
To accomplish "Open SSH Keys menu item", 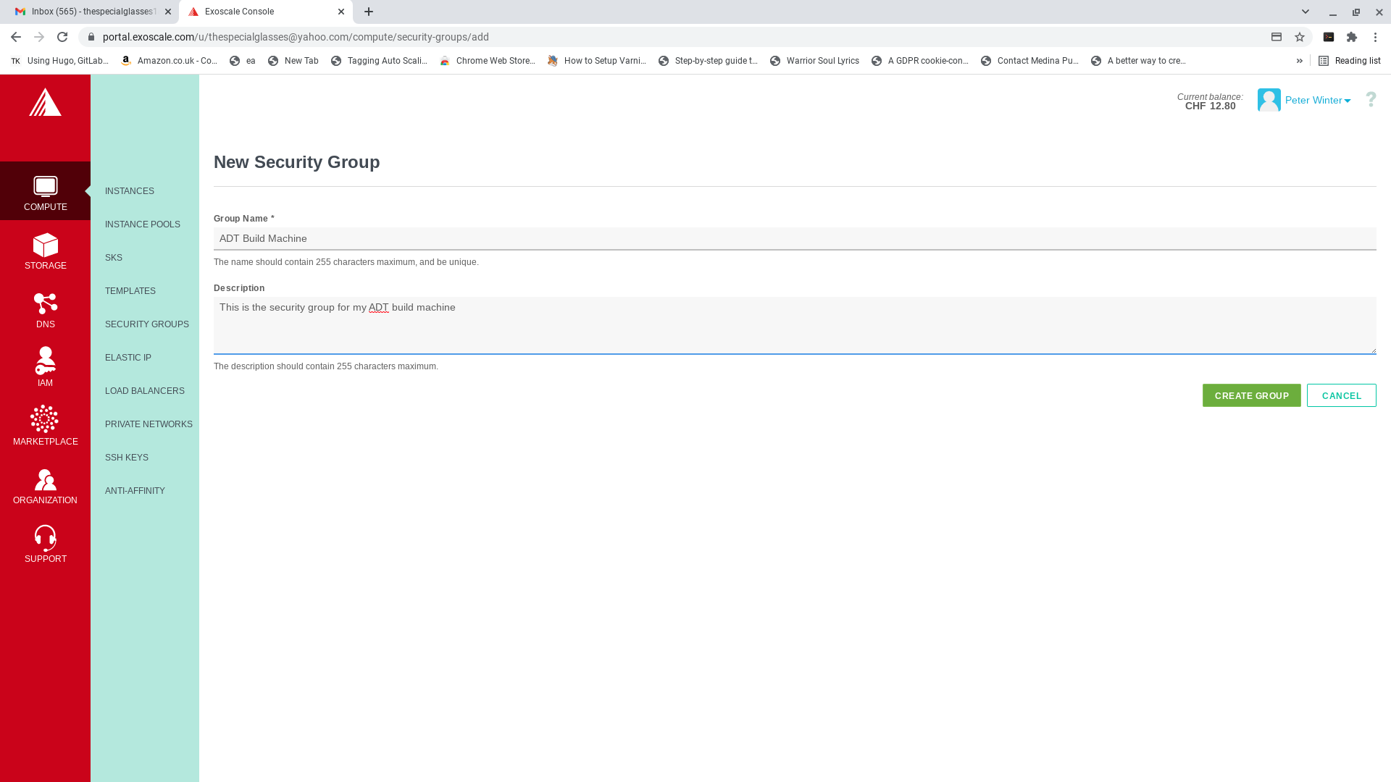I will click(x=127, y=458).
